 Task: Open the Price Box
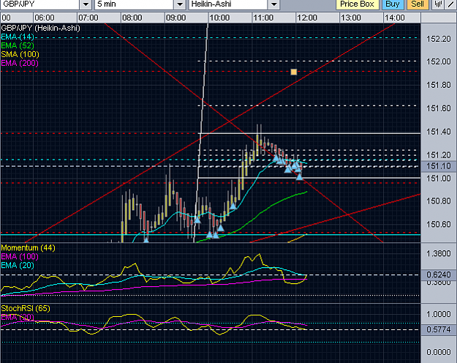(x=357, y=4)
